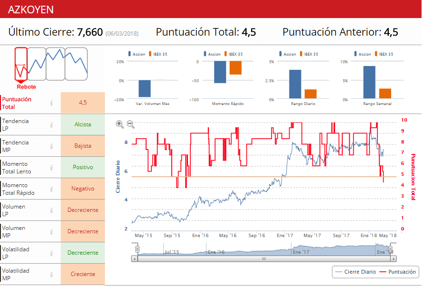Click the date (06/03/2018)

(x=122, y=34)
